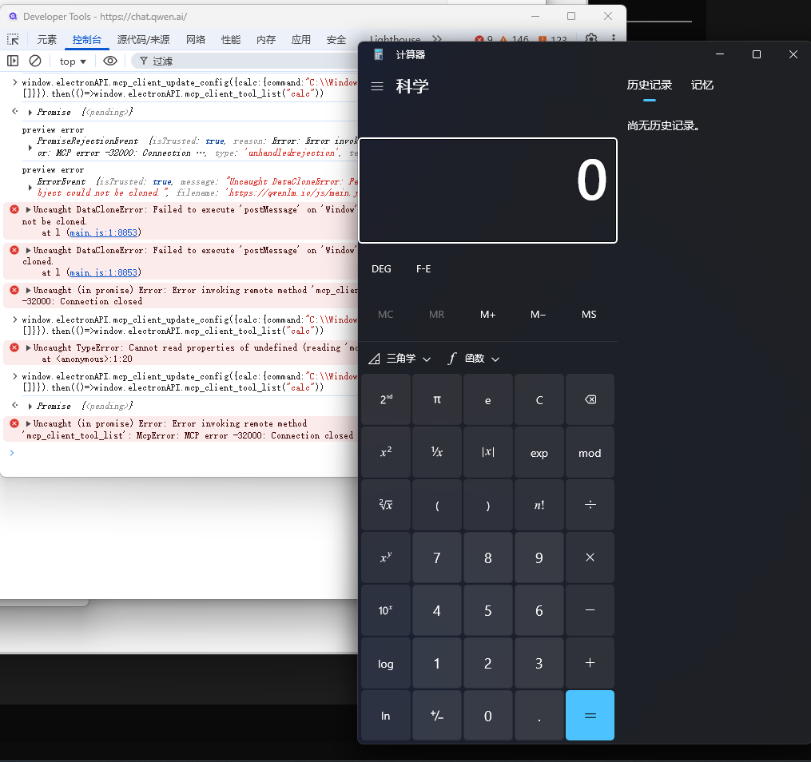811x762 pixels.
Task: Click the MS memory store button
Action: (589, 315)
